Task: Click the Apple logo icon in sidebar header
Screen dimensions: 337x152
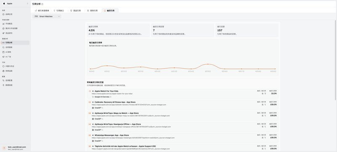Action: [4, 3]
